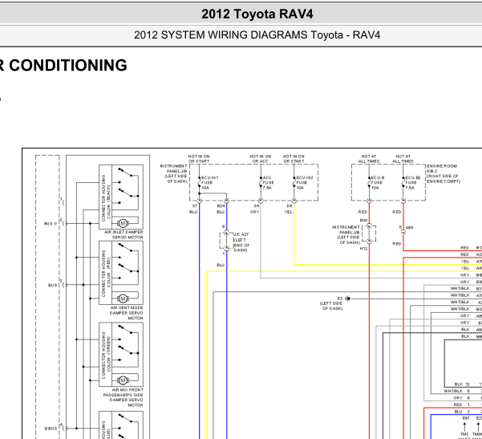The image size is (482, 439).
Task: Click the 'AIR VENT MODE DAMPER SERVO MOTOR' label
Action: 127,313
